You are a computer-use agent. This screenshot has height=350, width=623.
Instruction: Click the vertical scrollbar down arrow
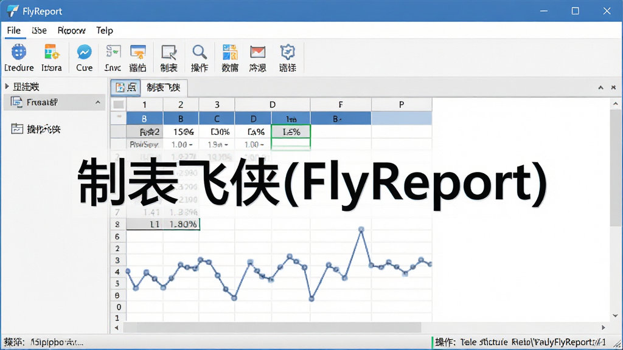616,316
